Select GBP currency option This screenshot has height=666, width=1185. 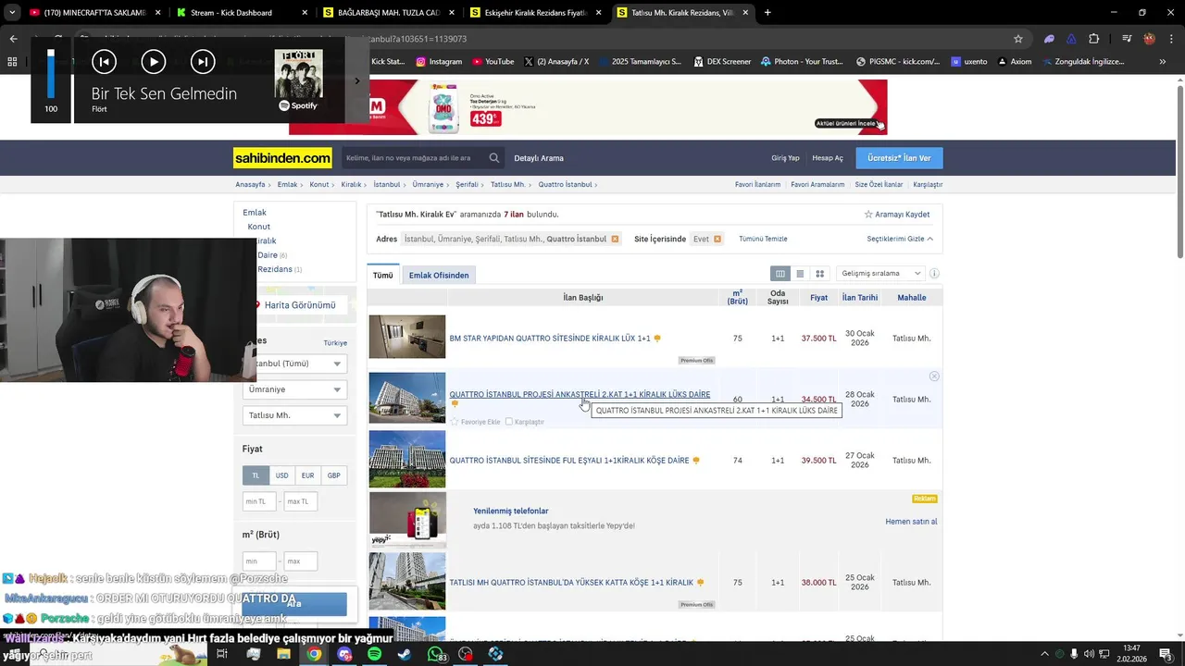pyautogui.click(x=333, y=475)
